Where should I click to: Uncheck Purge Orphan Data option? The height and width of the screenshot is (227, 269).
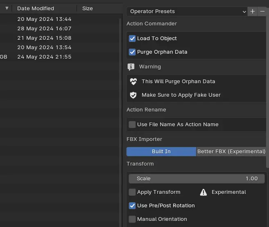132,52
